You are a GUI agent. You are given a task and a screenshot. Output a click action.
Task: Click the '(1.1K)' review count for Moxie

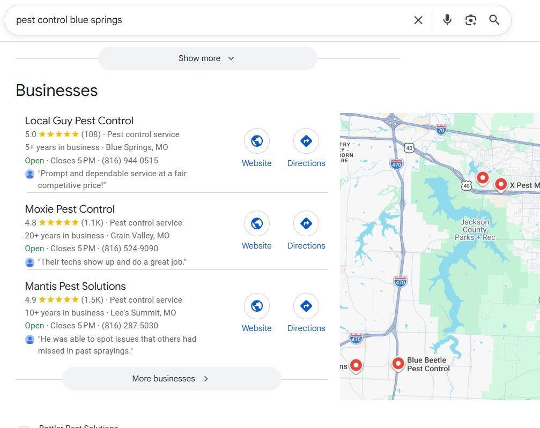92,223
